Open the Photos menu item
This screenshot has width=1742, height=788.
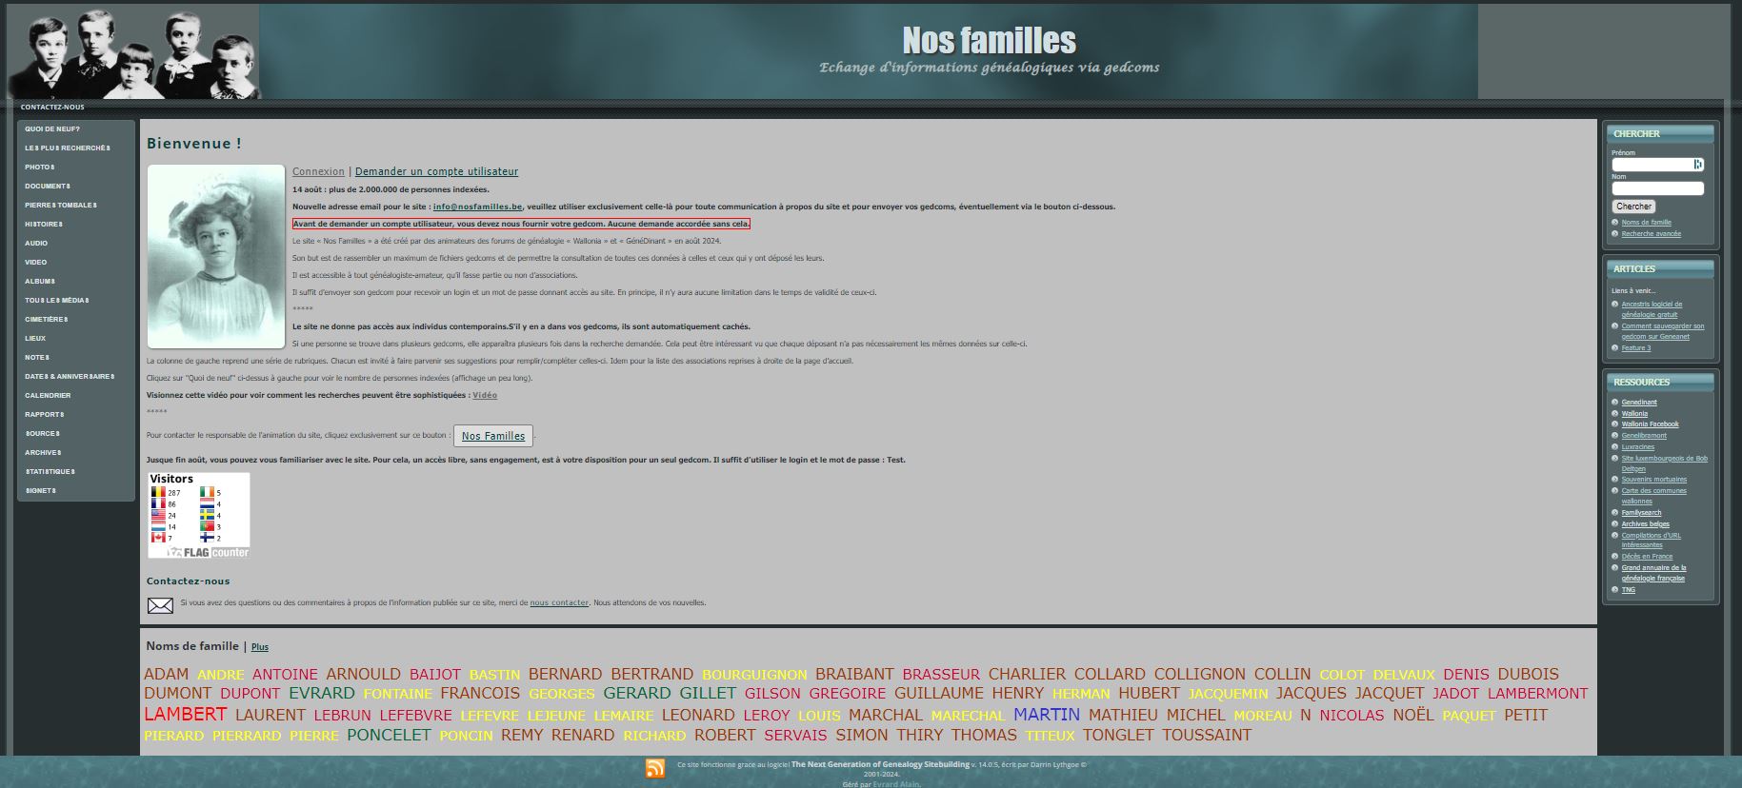[x=40, y=167]
